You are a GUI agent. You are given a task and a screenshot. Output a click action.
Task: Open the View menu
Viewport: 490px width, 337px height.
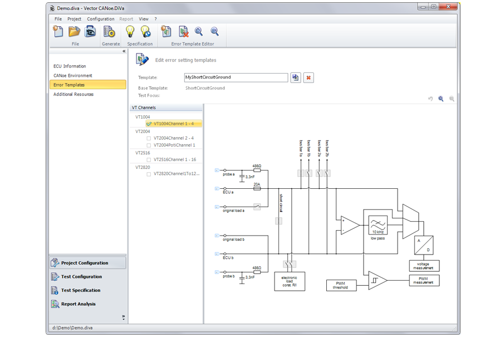pyautogui.click(x=144, y=19)
